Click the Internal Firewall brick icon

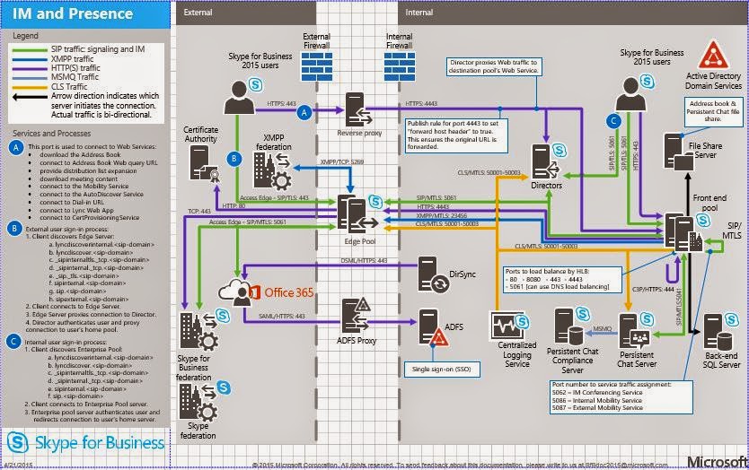[x=400, y=66]
